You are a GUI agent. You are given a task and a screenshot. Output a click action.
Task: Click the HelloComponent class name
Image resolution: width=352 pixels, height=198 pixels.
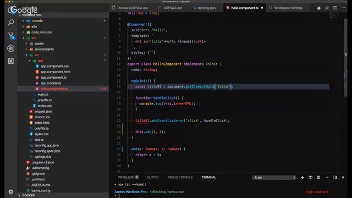coord(167,64)
